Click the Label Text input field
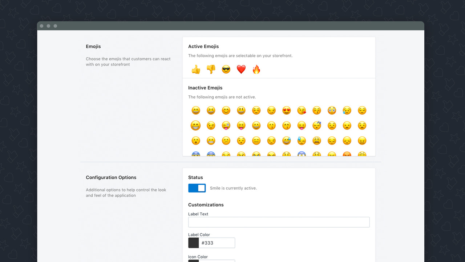The height and width of the screenshot is (262, 465). [x=279, y=222]
